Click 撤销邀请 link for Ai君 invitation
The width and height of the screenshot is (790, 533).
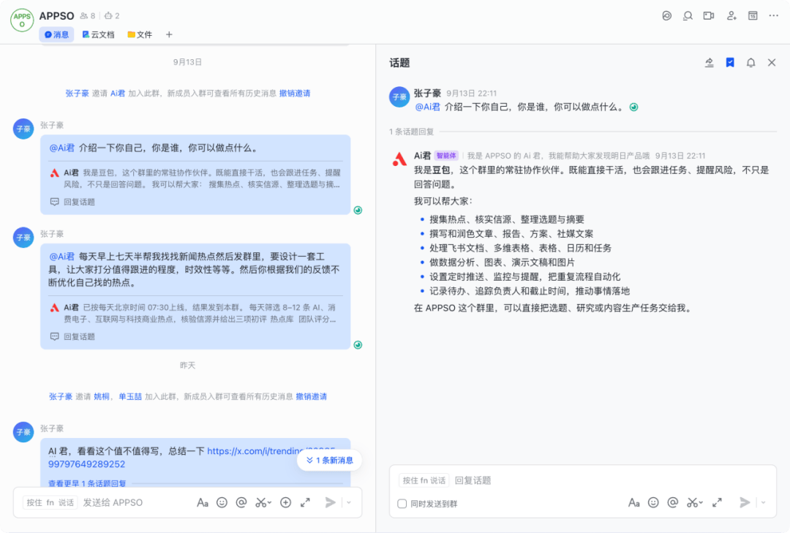coord(295,93)
